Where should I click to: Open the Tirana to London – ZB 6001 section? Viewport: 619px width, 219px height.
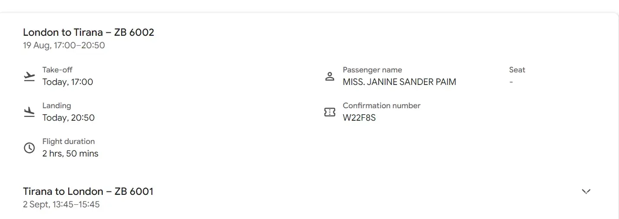88,191
